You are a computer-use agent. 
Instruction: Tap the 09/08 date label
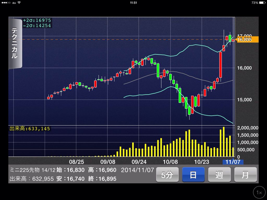point(108,162)
